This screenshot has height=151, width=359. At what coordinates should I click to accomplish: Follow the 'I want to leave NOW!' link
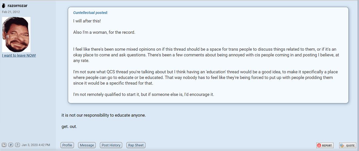click(x=19, y=55)
